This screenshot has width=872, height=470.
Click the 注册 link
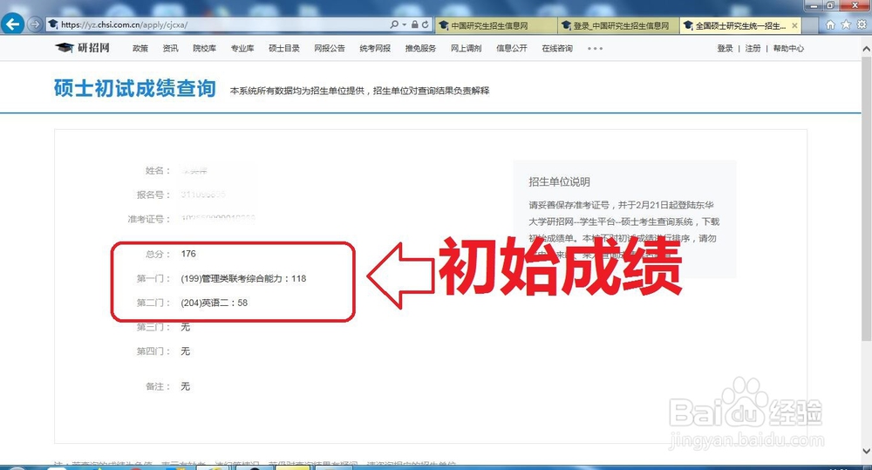pos(753,48)
